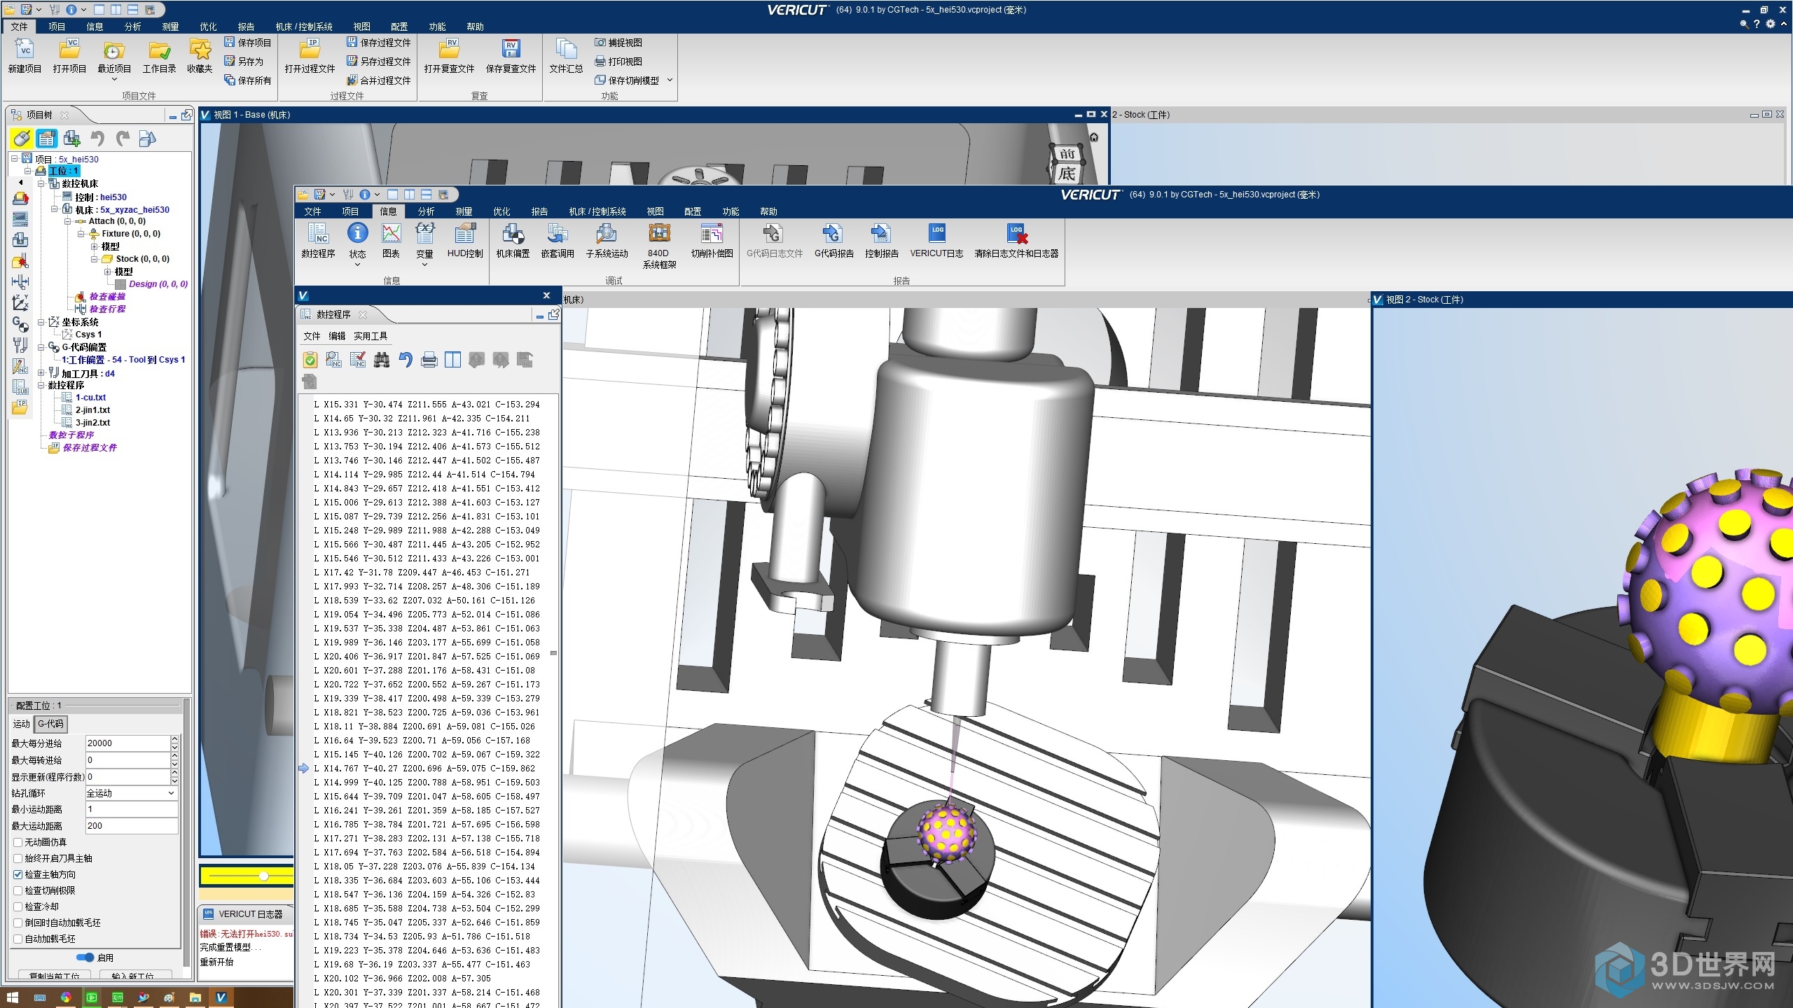Click the 最大运动距离 field showing 200

pos(131,826)
